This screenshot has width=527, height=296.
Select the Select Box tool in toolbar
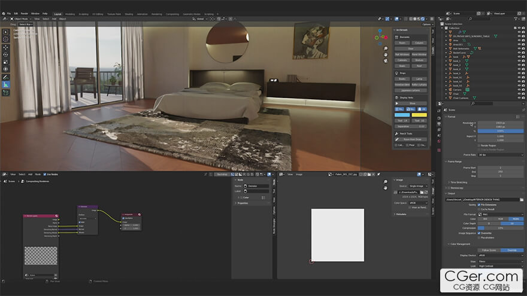tap(6, 32)
